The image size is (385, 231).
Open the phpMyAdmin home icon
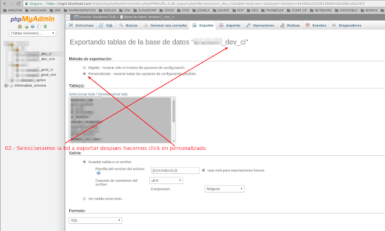point(20,26)
